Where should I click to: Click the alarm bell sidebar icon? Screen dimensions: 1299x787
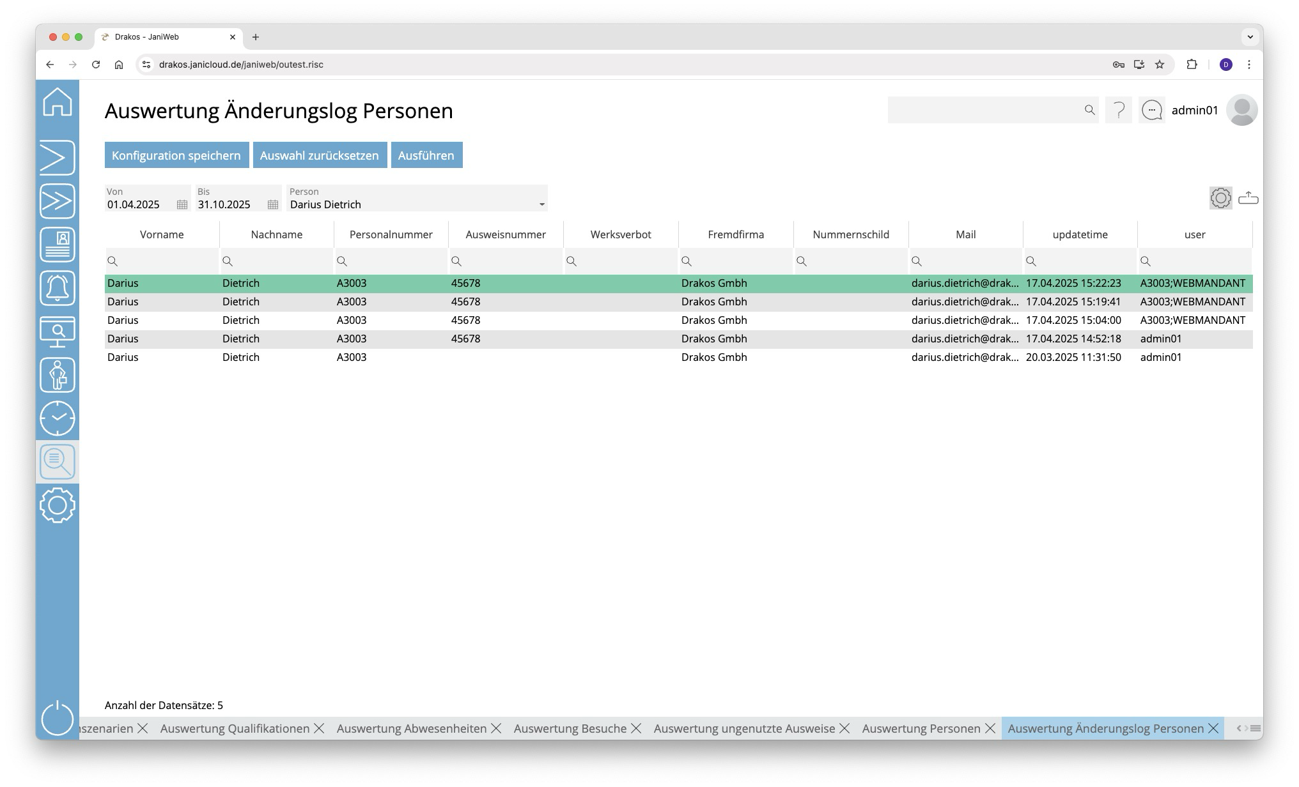click(x=58, y=288)
